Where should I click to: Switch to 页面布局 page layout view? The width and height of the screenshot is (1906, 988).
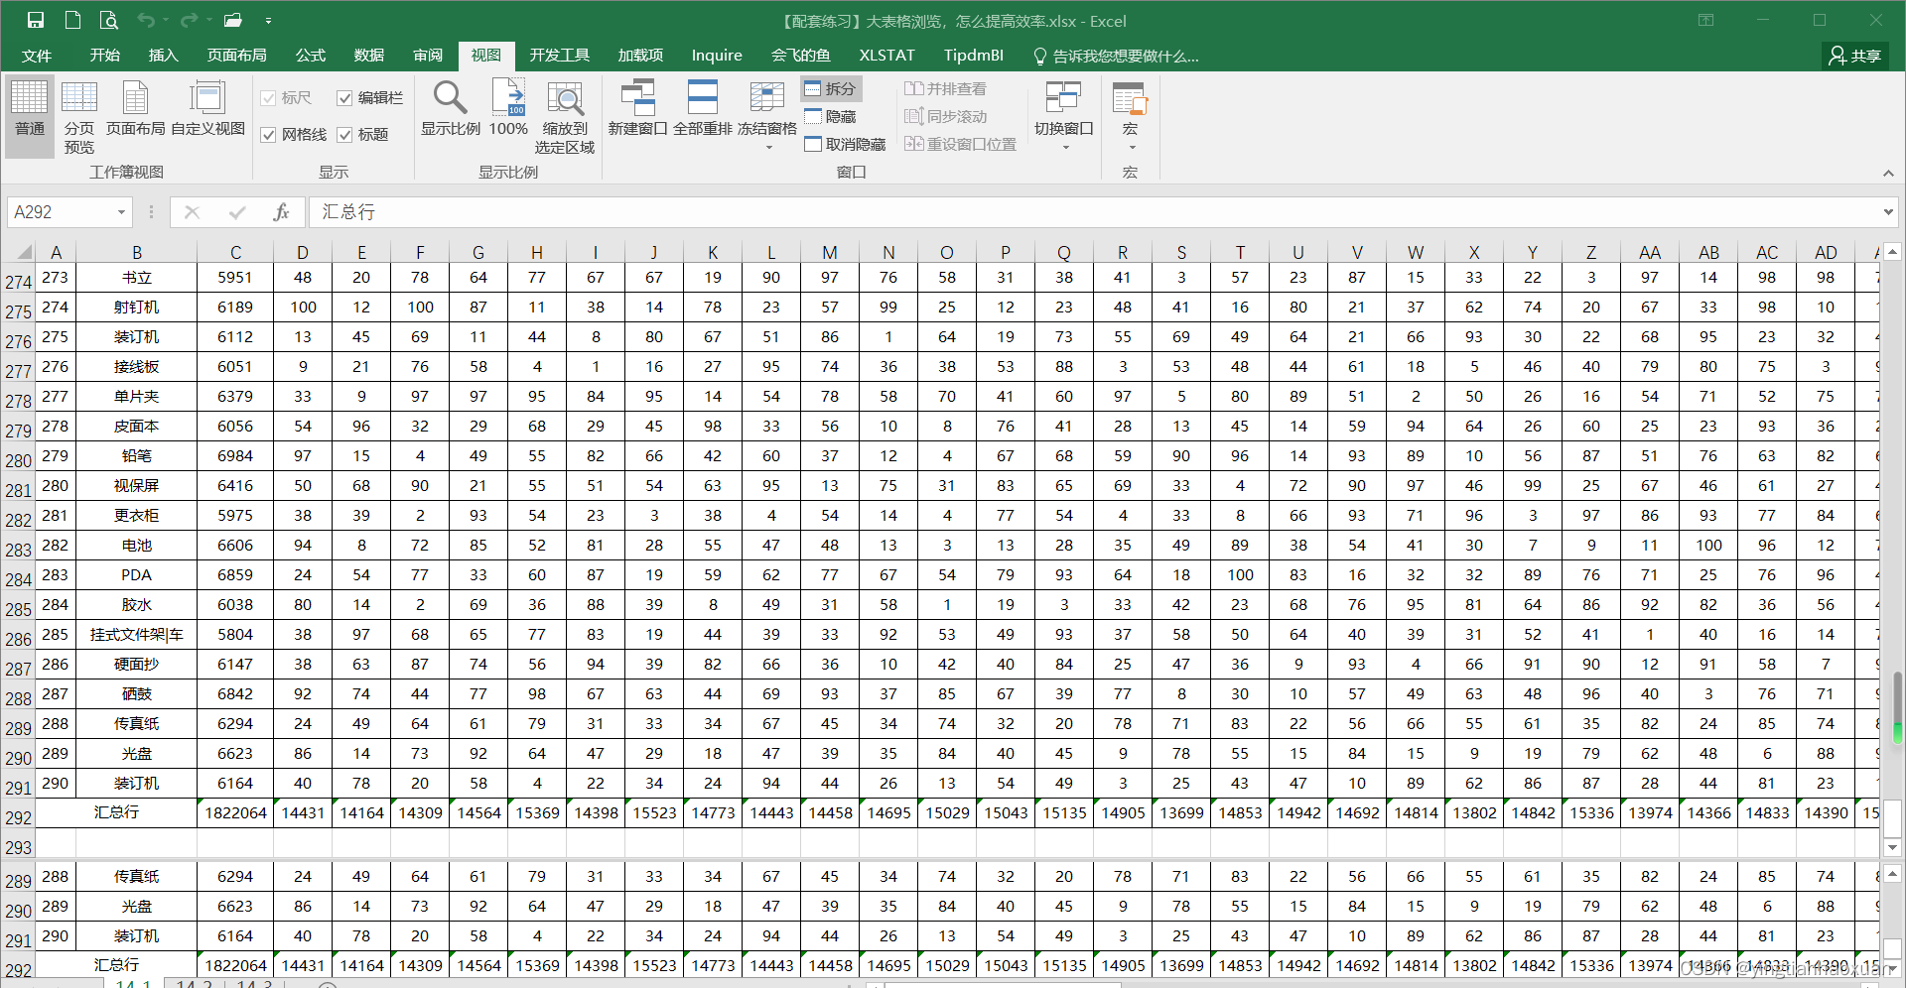pyautogui.click(x=136, y=109)
